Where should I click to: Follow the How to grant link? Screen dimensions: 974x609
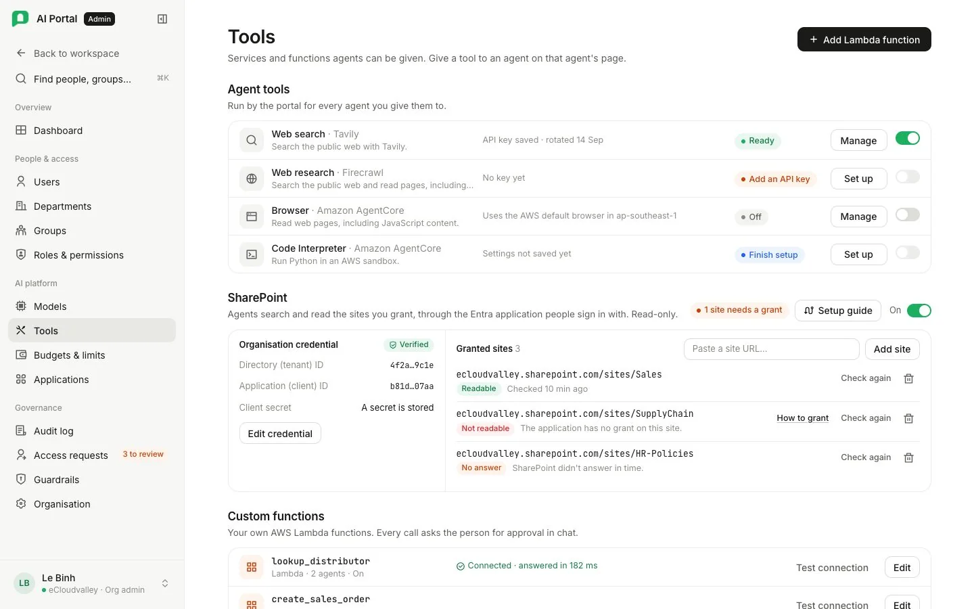click(x=803, y=418)
